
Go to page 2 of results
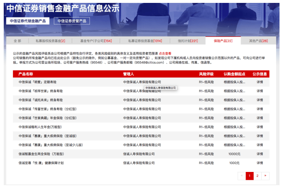click(x=257, y=176)
